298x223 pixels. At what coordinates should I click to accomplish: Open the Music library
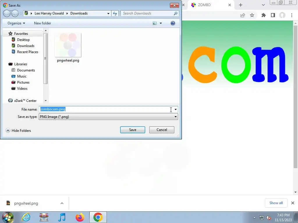[22, 76]
